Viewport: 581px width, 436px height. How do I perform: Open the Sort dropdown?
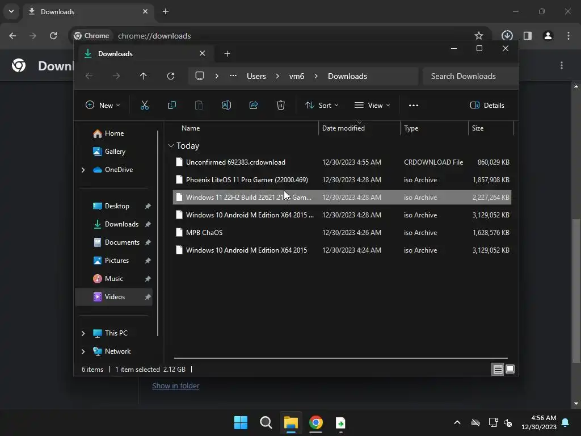322,105
